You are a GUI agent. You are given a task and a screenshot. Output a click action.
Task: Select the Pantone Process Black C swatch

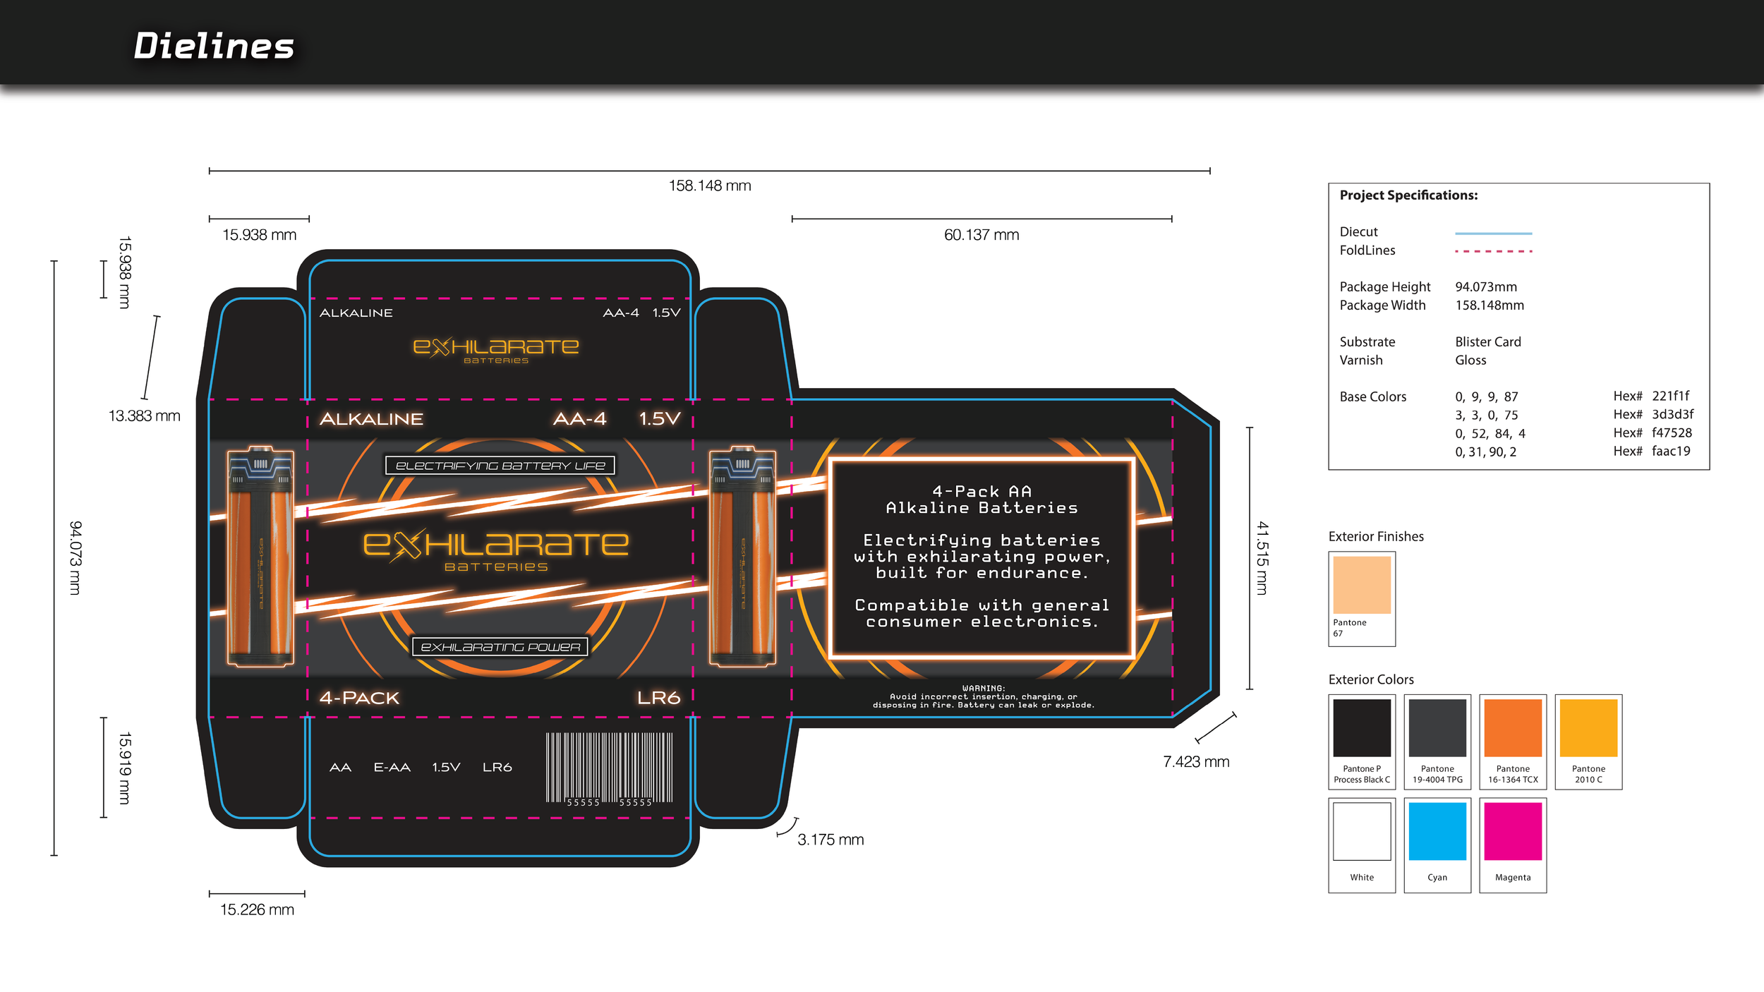coord(1361,727)
